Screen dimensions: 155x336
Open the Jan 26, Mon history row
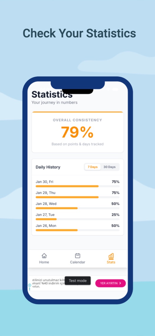[78, 227]
